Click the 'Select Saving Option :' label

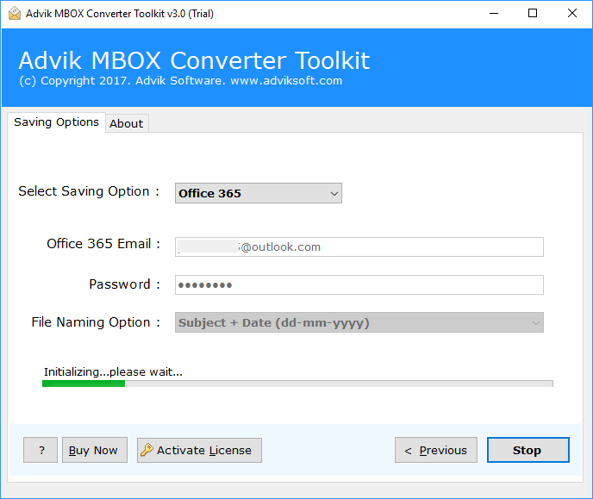coord(89,191)
